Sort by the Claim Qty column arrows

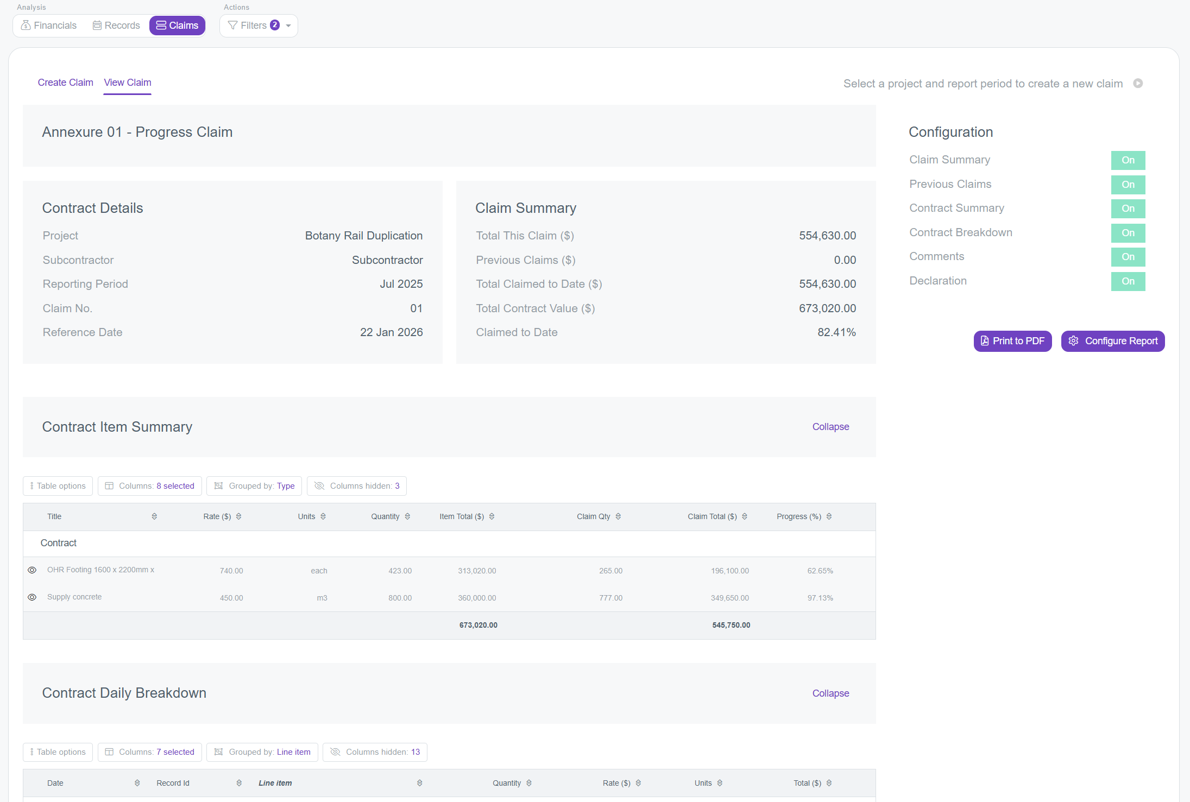point(618,516)
